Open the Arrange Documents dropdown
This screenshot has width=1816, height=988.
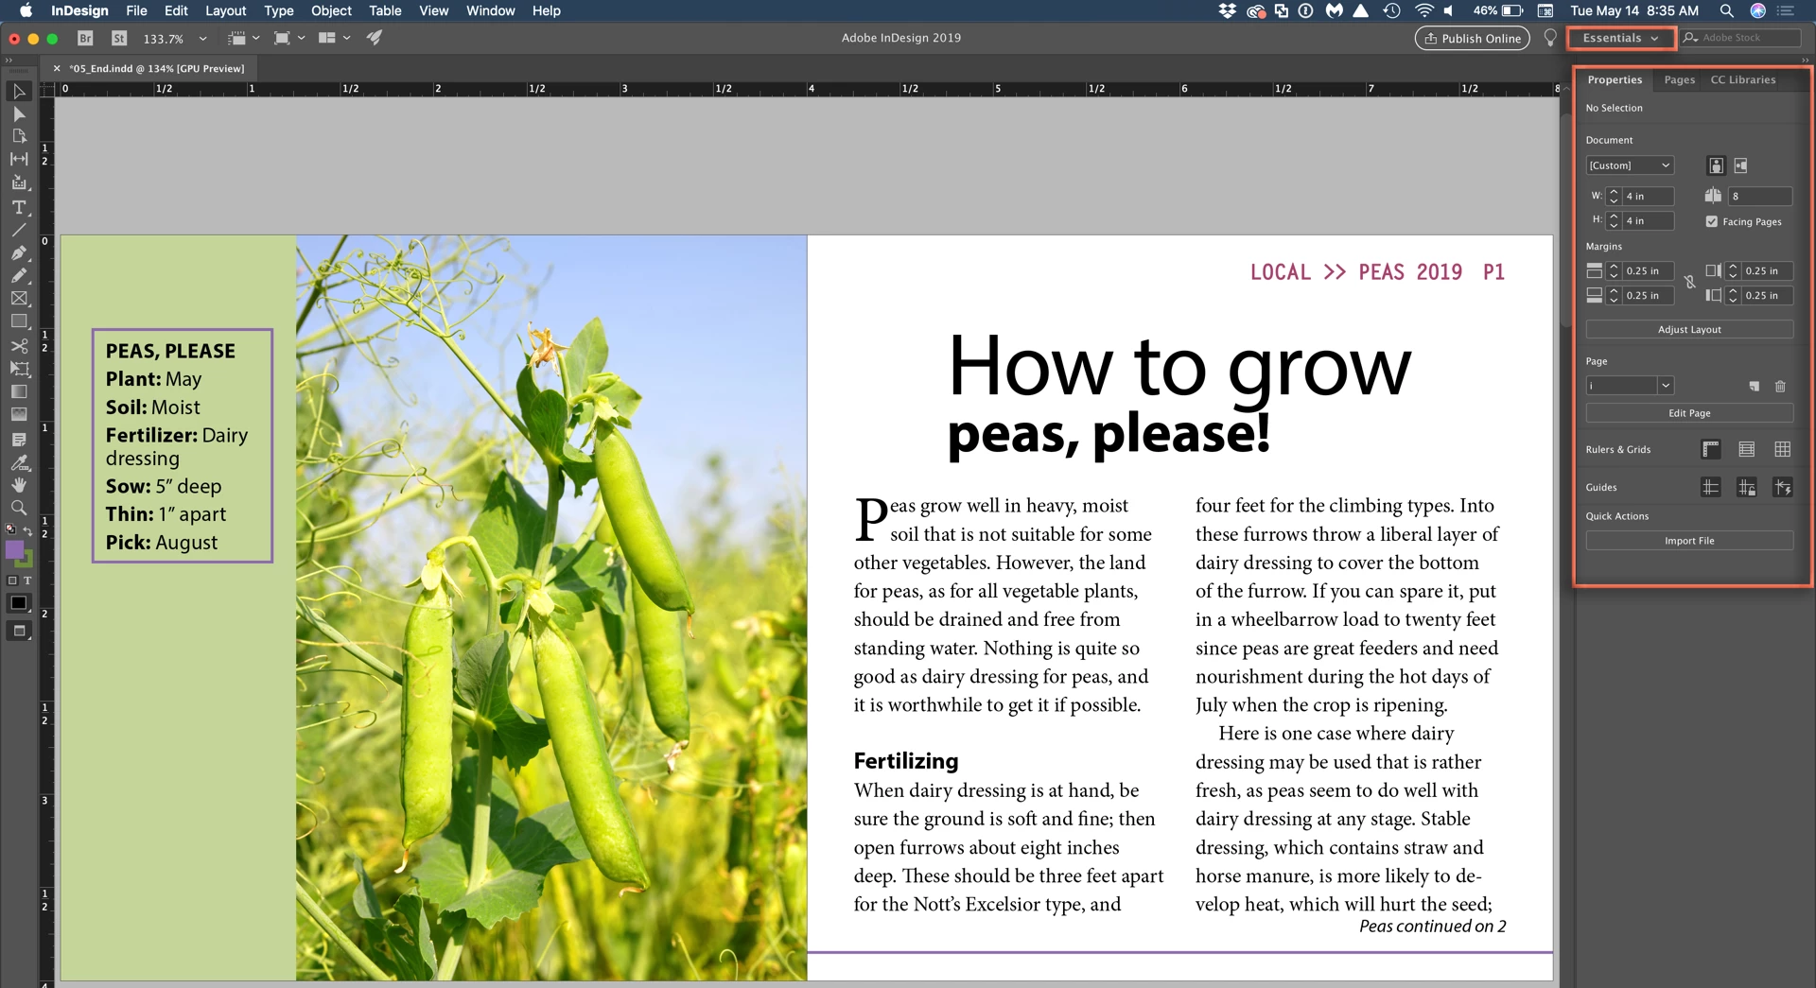coord(335,38)
